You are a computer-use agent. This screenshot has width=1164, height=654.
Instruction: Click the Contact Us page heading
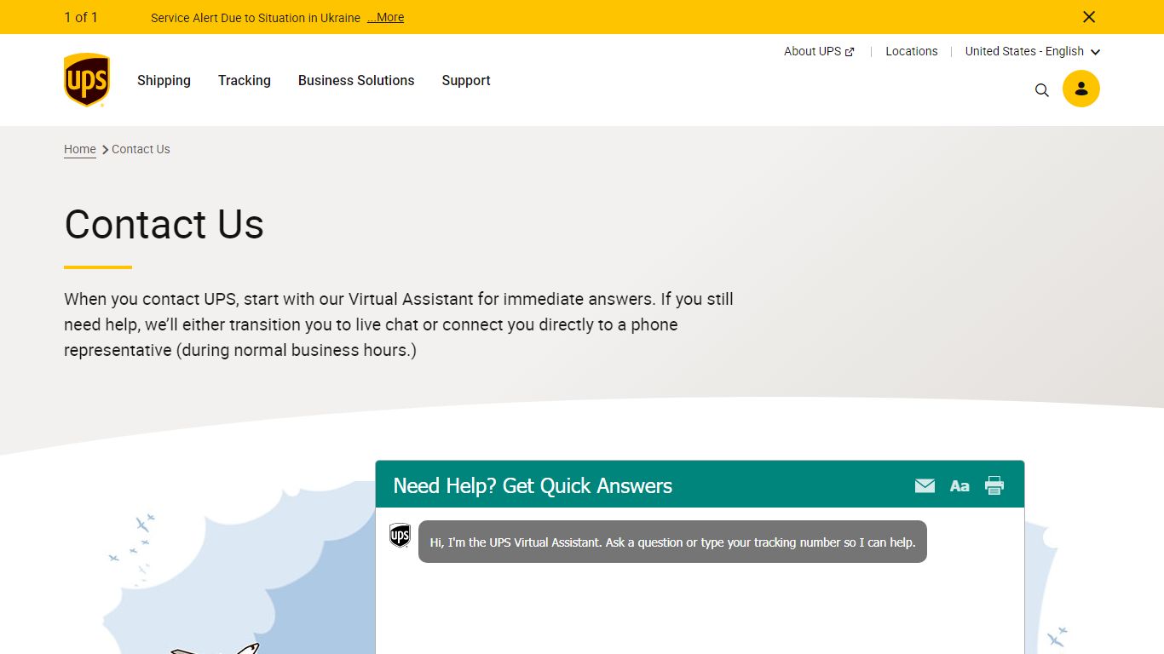point(164,224)
